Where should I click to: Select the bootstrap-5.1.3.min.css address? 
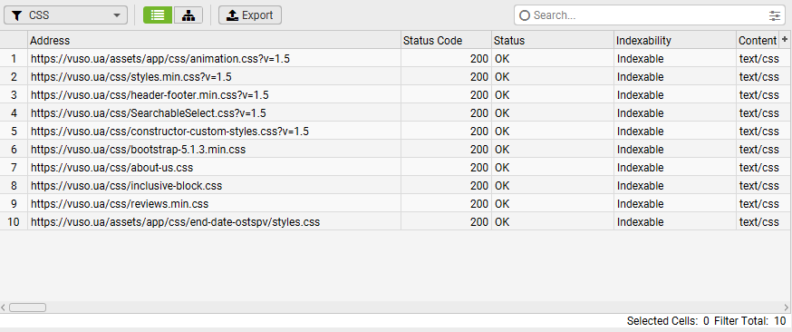point(139,150)
